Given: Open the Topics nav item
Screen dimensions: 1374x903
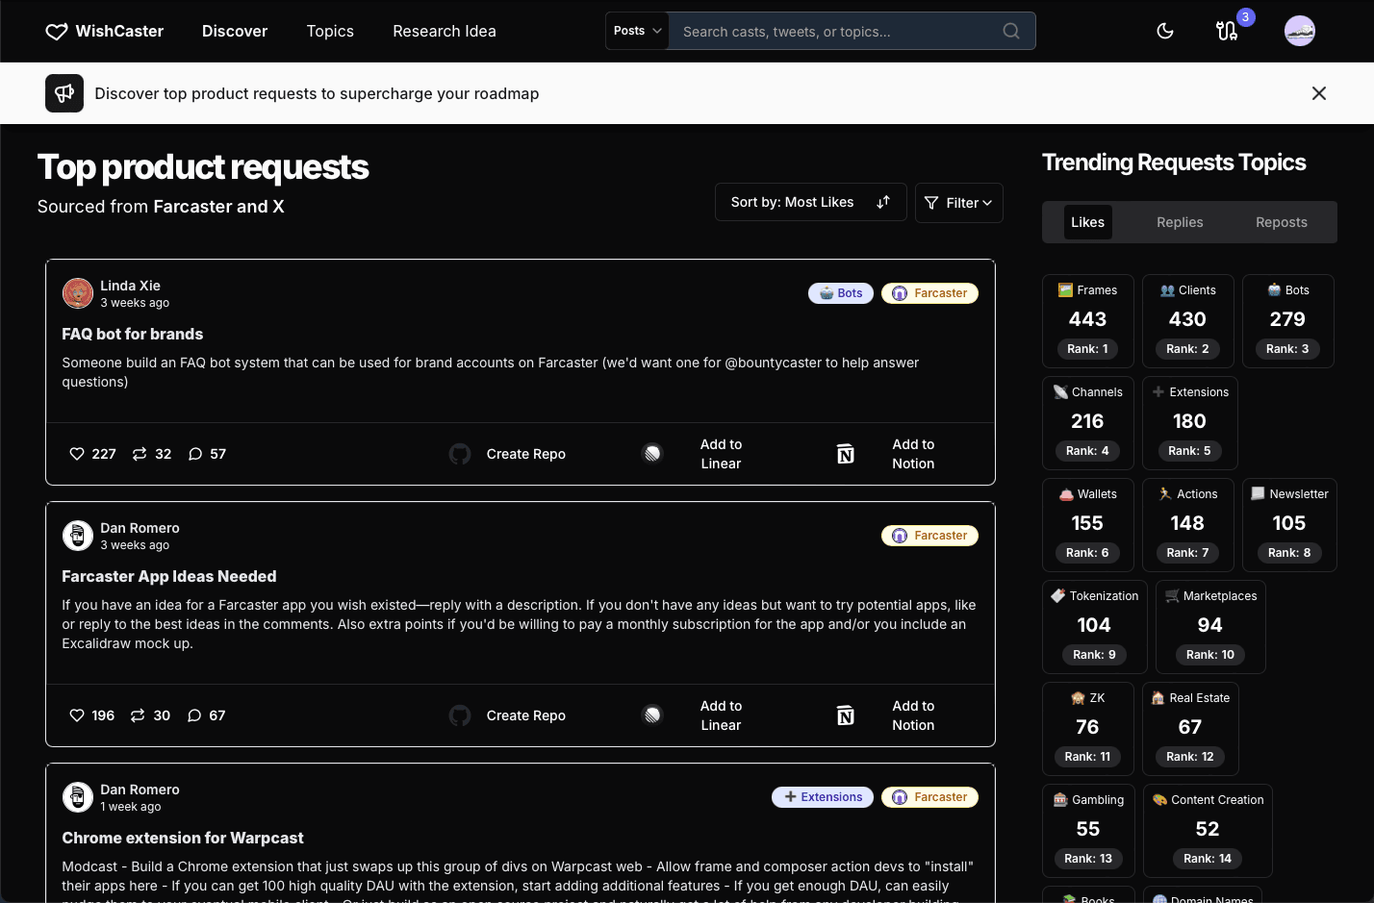Looking at the screenshot, I should coord(330,31).
